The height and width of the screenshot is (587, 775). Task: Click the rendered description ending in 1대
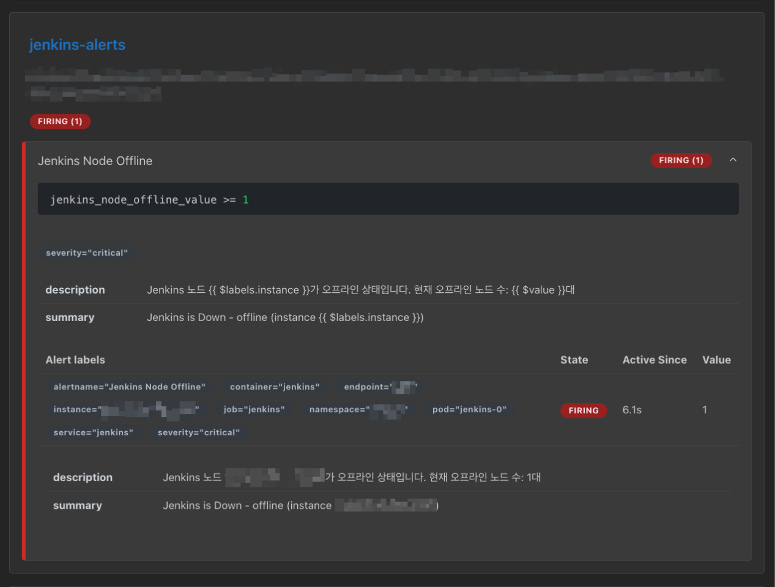[x=352, y=477]
